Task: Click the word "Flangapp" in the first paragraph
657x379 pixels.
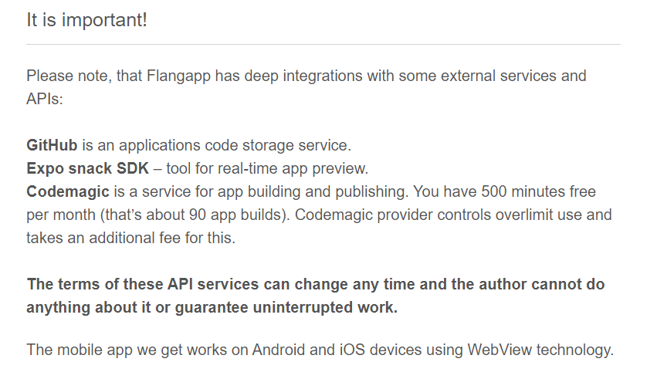Action: [178, 76]
